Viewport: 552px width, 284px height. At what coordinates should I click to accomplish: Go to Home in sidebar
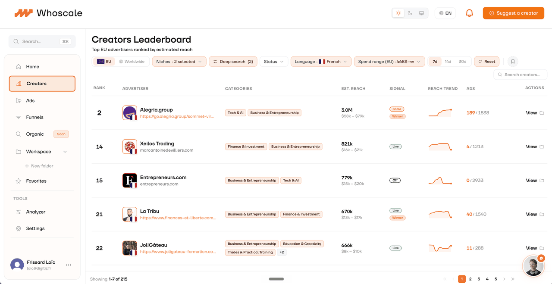[42, 67]
